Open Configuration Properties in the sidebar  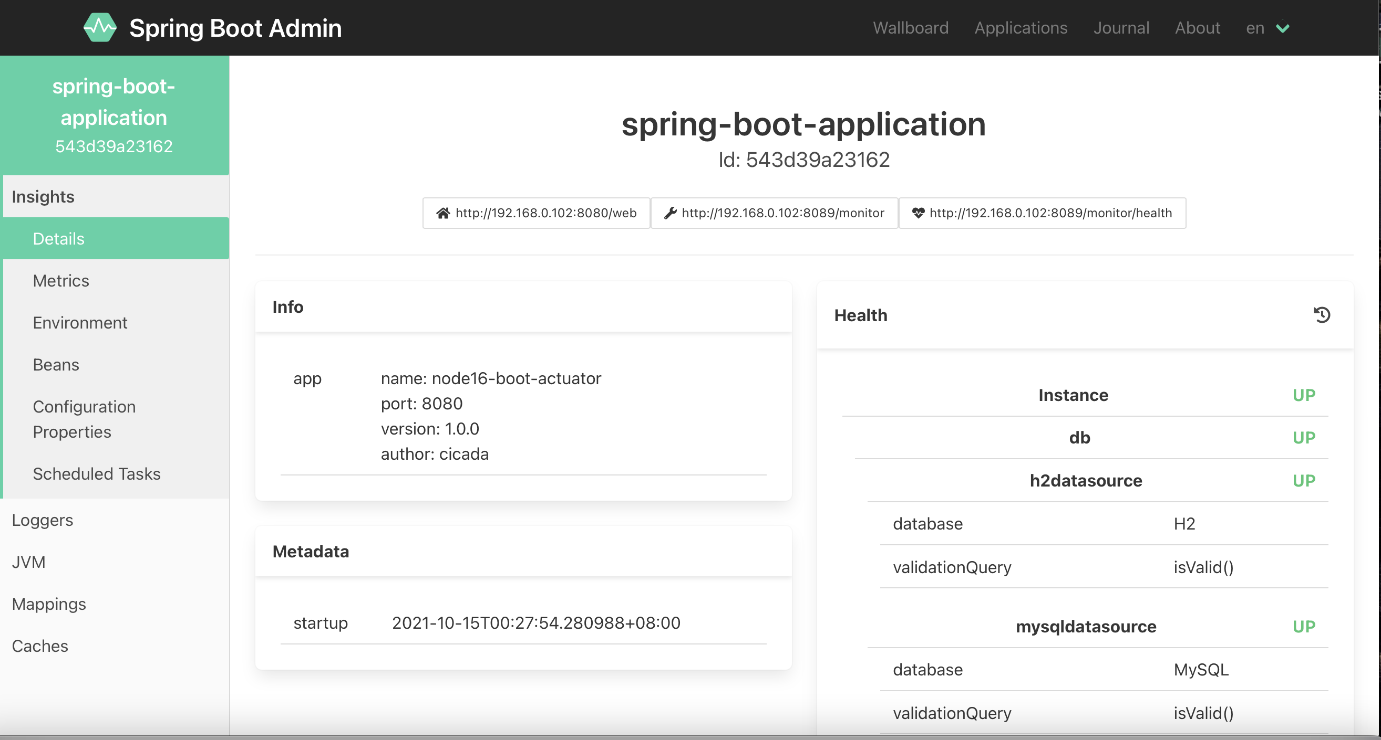(x=116, y=419)
